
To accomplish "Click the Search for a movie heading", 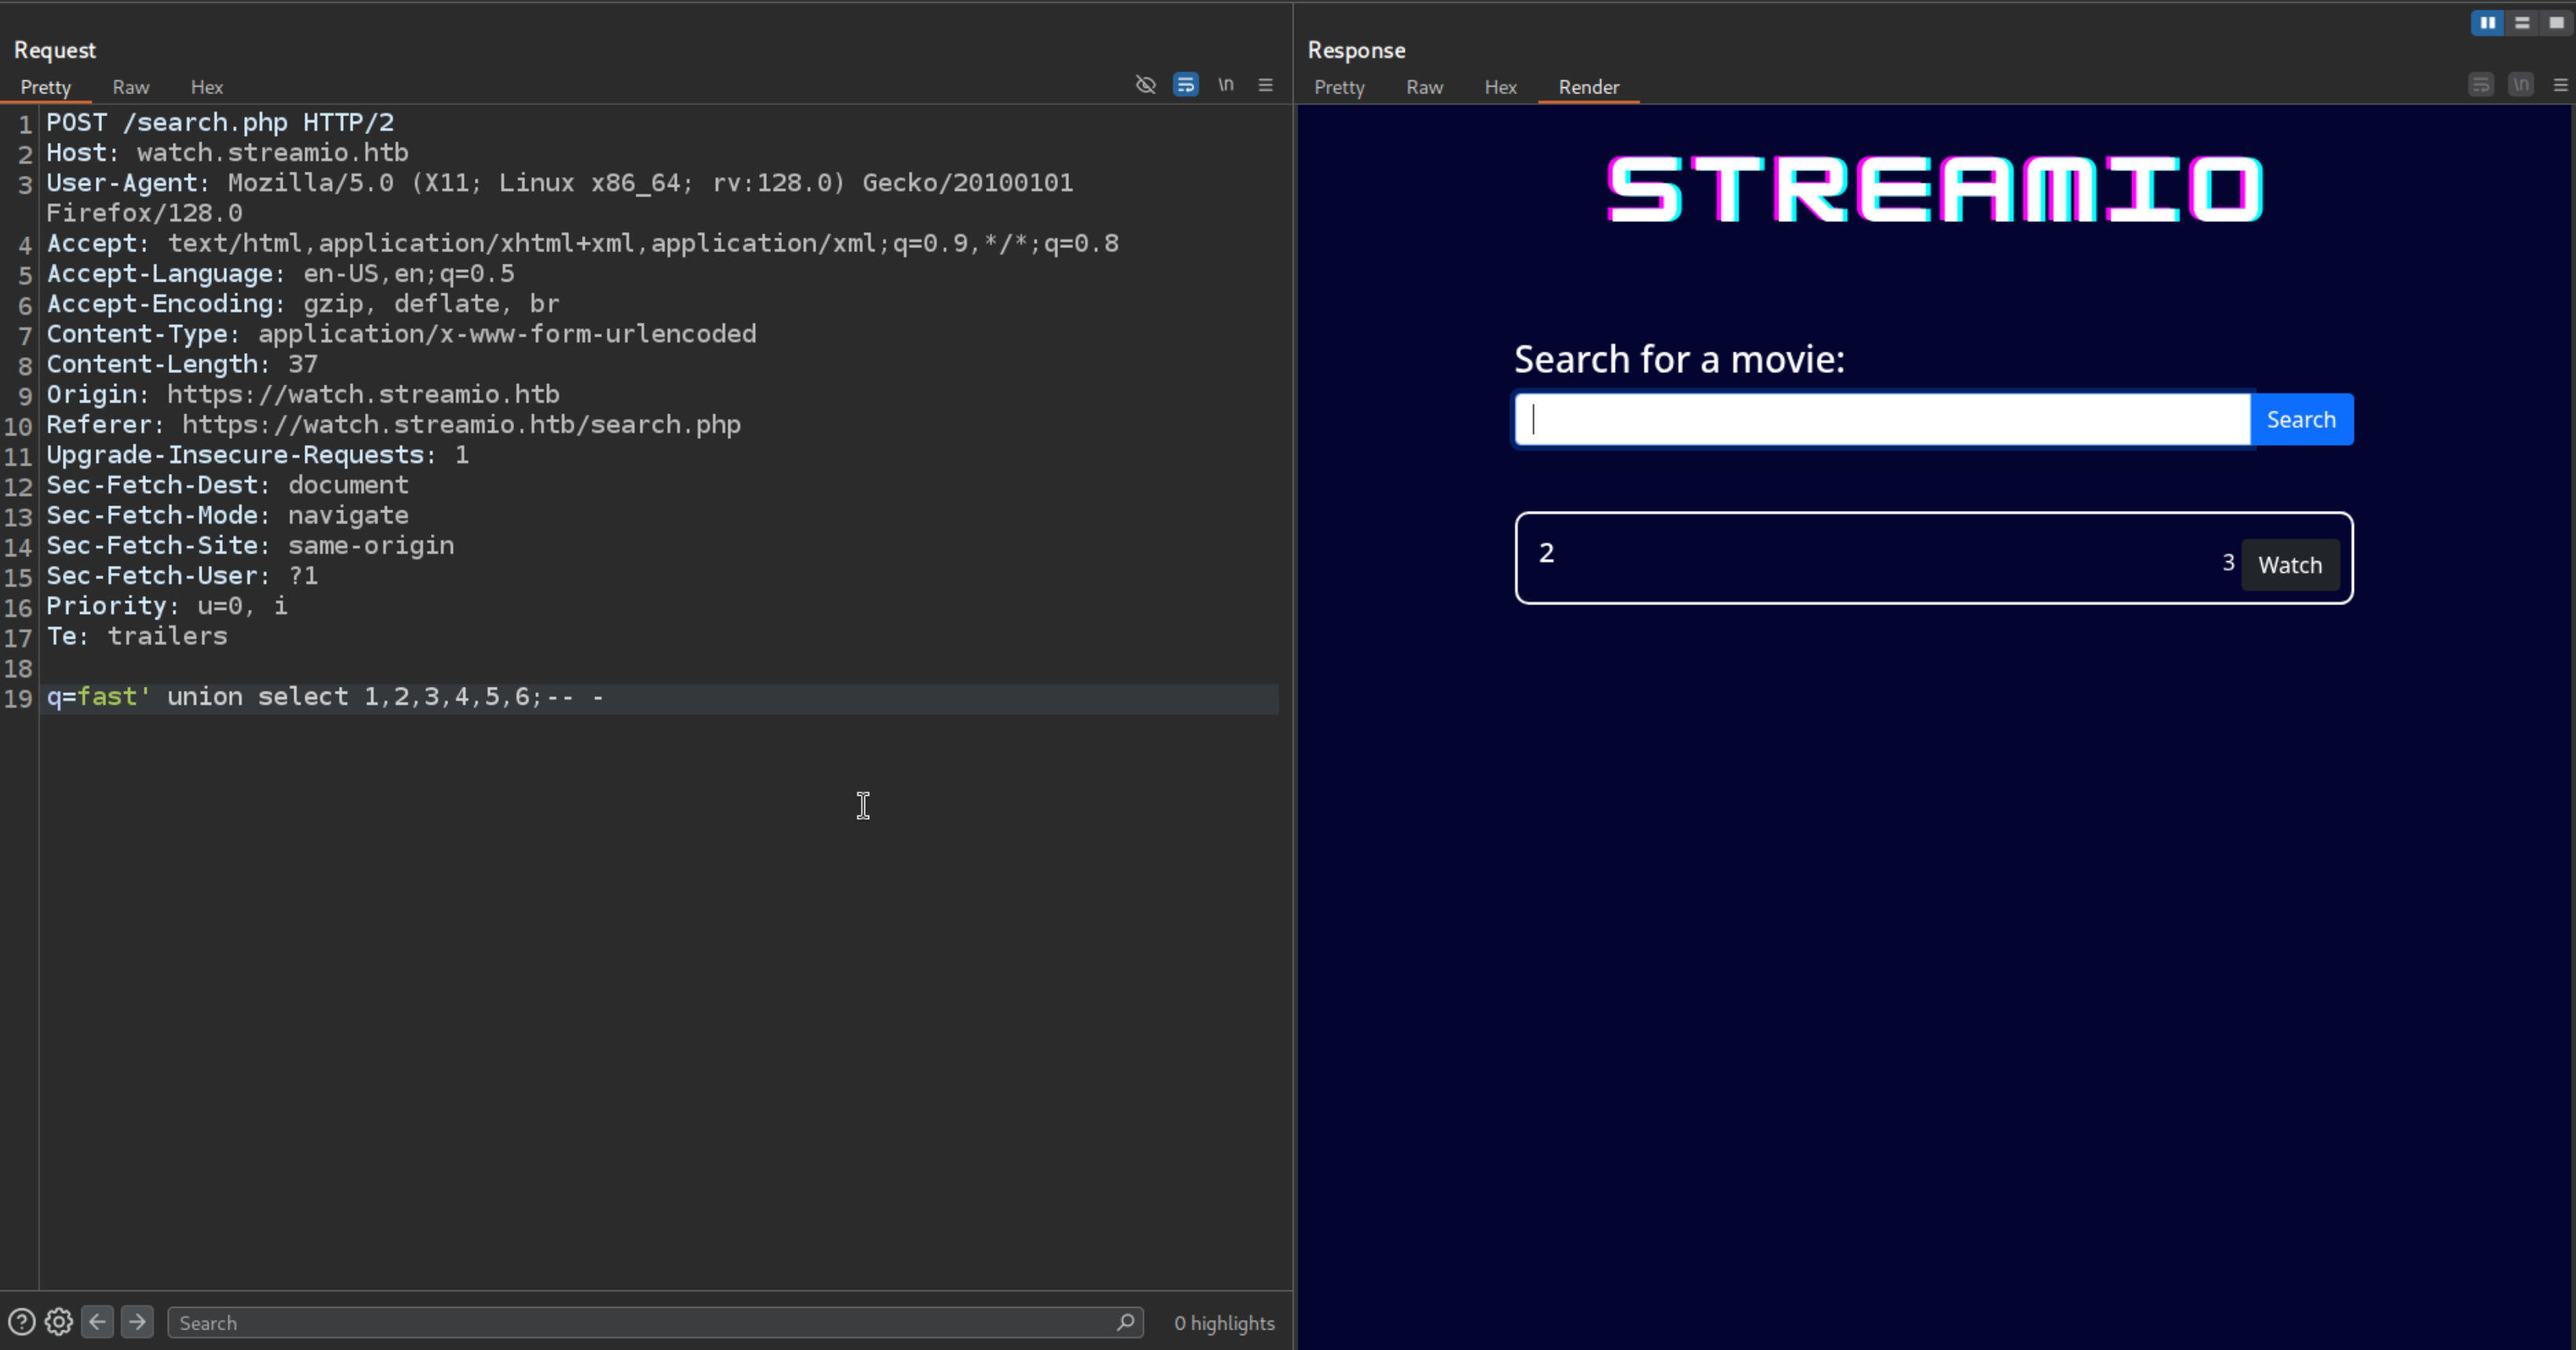I will coord(1679,359).
